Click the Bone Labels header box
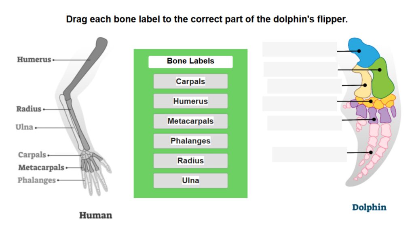 (x=190, y=61)
